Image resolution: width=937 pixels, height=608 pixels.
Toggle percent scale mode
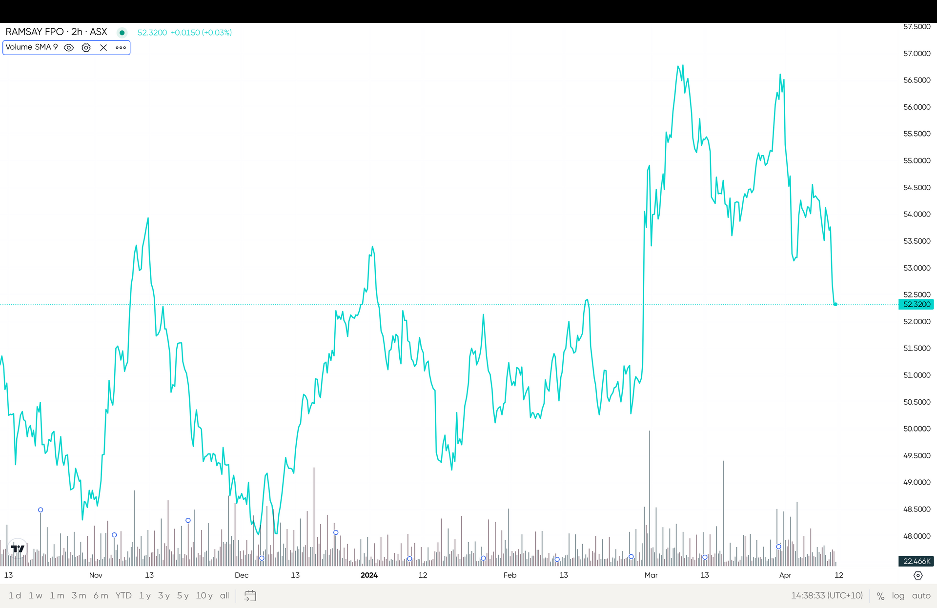point(880,595)
